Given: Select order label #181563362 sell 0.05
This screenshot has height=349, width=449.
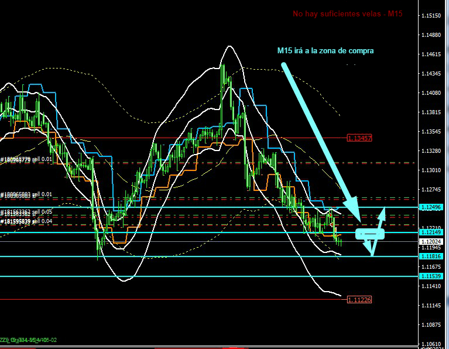Looking at the screenshot, I should pos(26,212).
